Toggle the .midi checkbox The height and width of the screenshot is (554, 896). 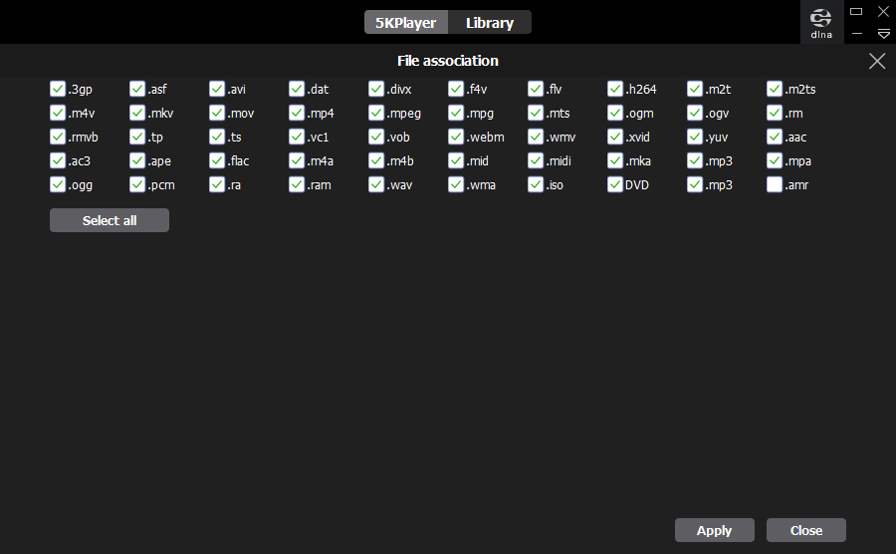(x=536, y=160)
